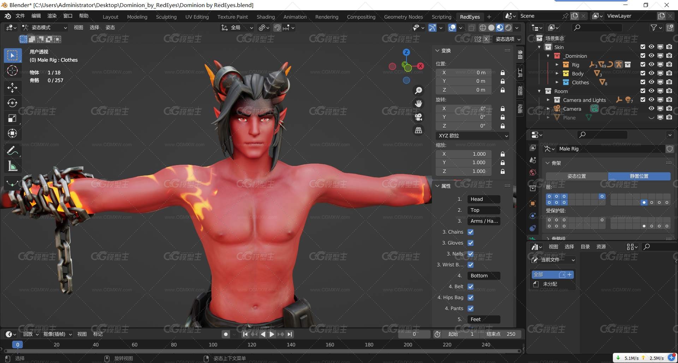This screenshot has width=678, height=363.
Task: Click the Z axis on navigation gizmo
Action: pos(406,52)
